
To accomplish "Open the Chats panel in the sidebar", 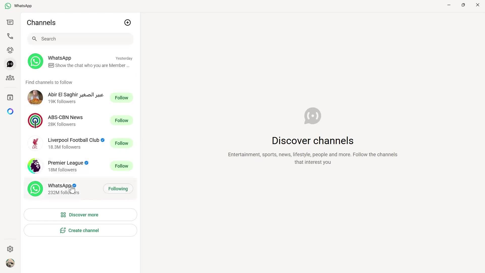I will [x=10, y=22].
